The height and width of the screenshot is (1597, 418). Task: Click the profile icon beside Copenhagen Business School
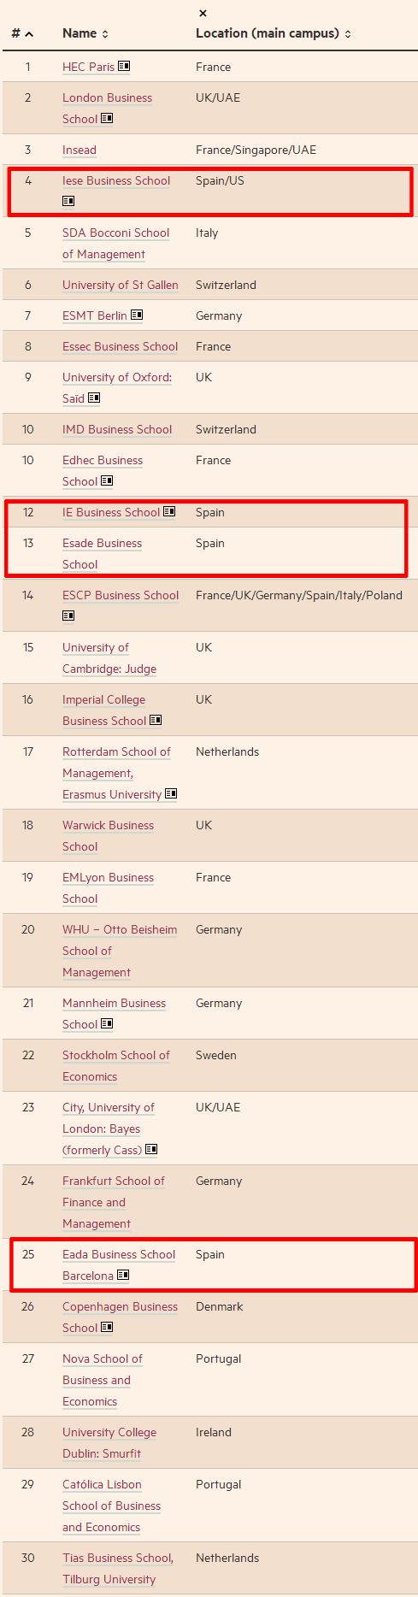(x=107, y=1327)
